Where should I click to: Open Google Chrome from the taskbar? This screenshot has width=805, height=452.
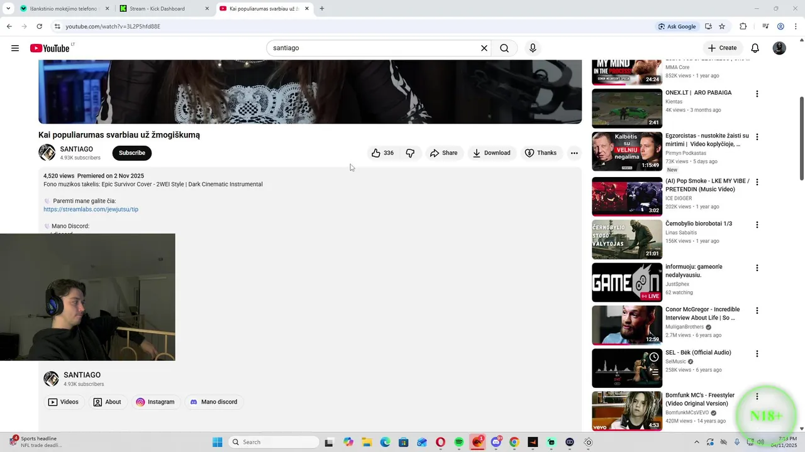[514, 442]
